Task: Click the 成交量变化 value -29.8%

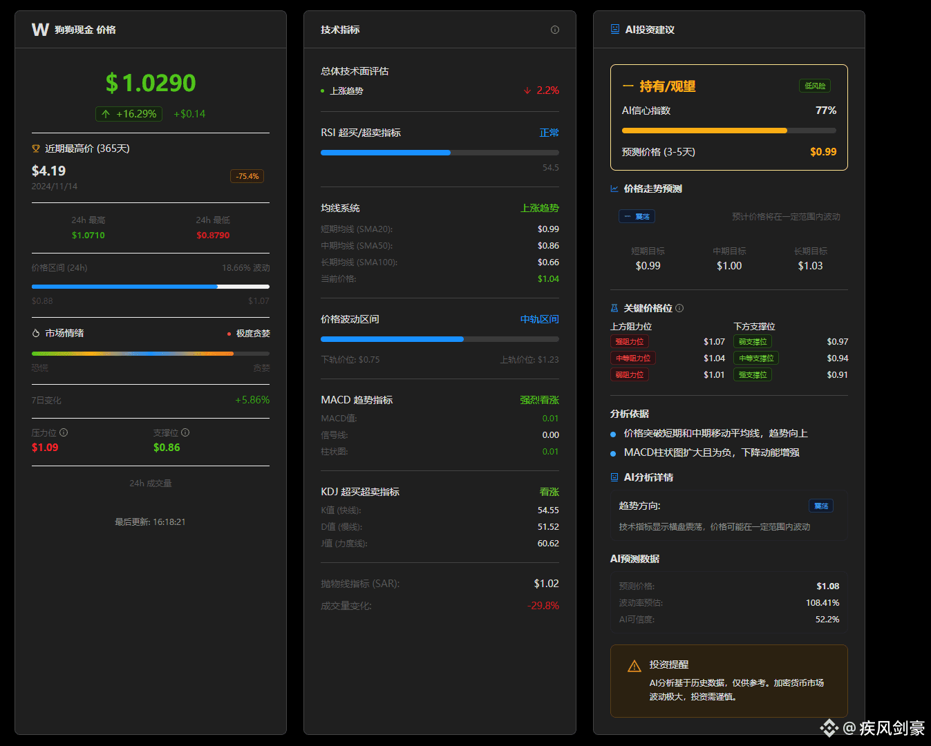Action: [543, 606]
